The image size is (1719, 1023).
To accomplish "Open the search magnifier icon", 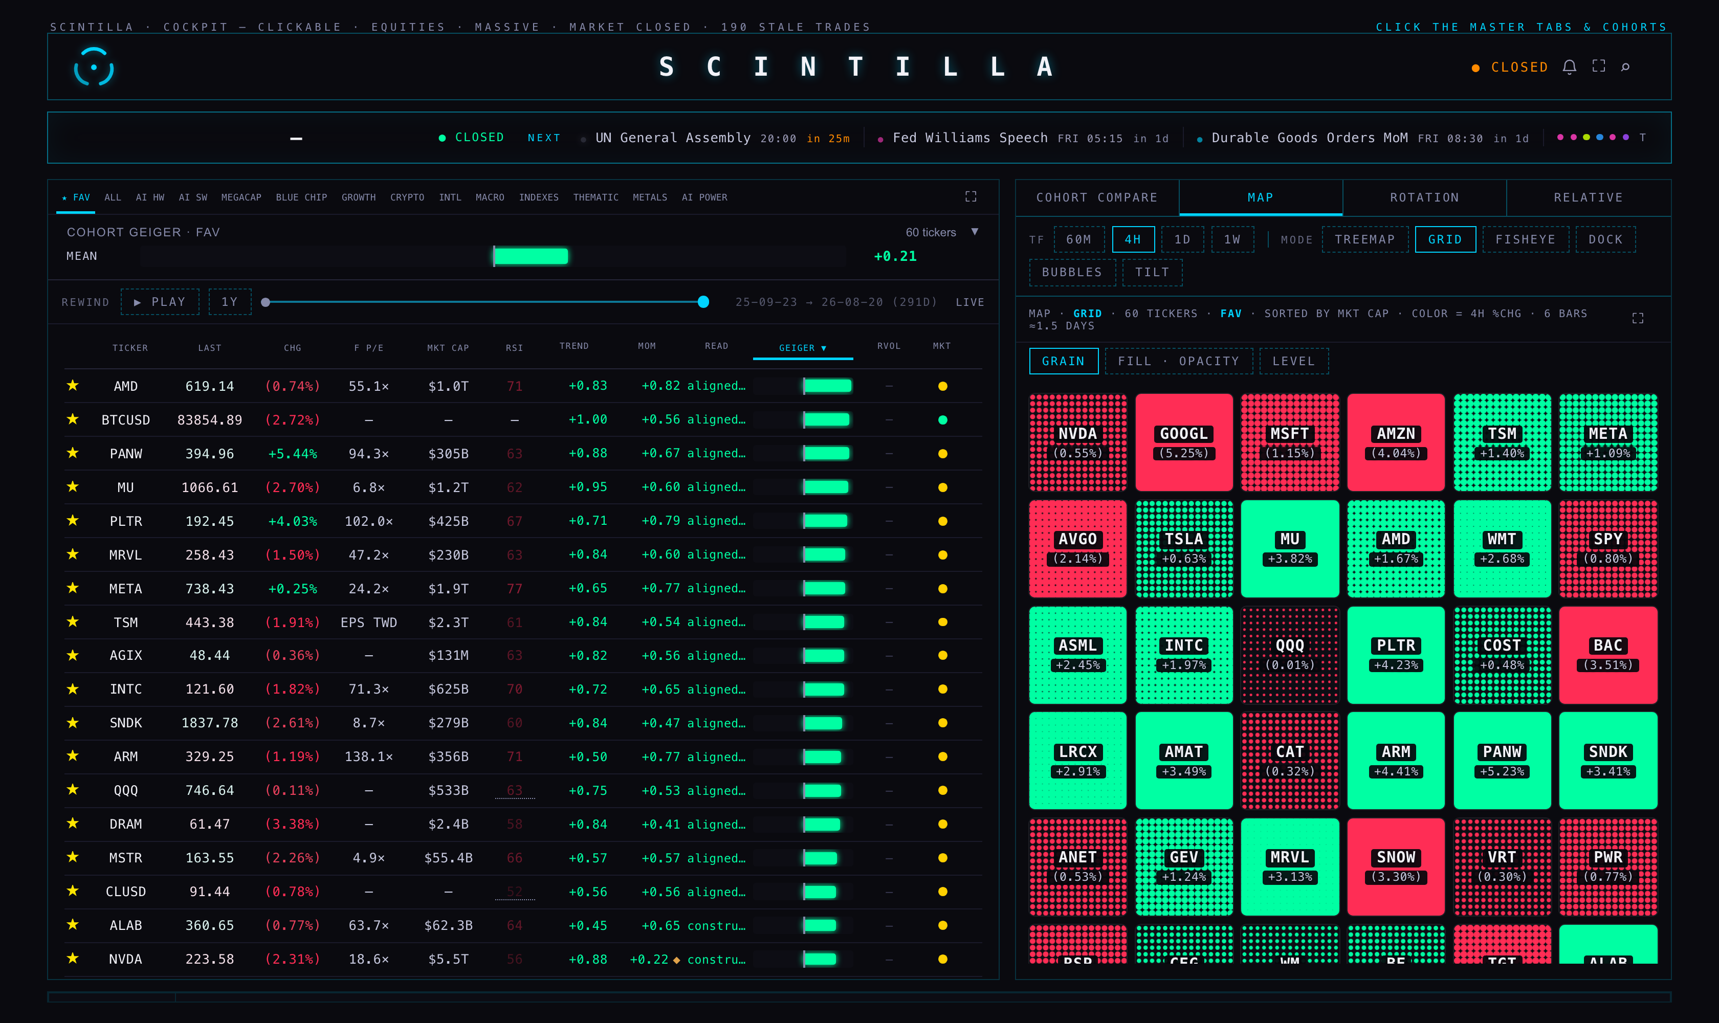I will click(x=1625, y=67).
